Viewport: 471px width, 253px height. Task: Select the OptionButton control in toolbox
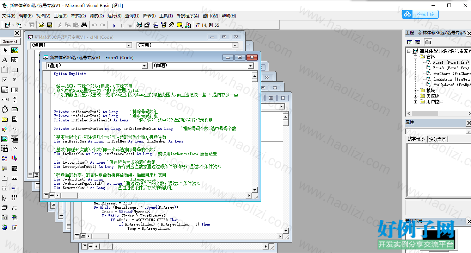tap(14, 80)
